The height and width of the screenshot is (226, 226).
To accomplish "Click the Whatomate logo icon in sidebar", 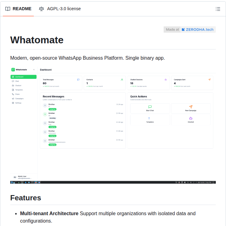I will click(x=13, y=70).
